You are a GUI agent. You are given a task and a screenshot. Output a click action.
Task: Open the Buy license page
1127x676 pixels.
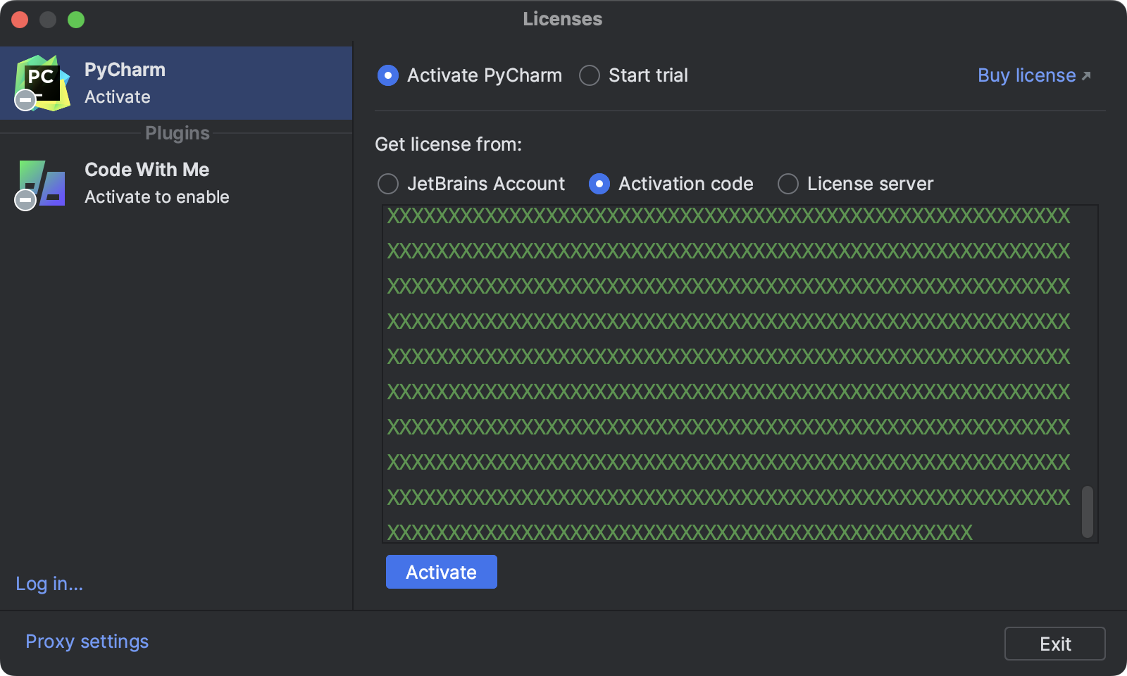1025,75
